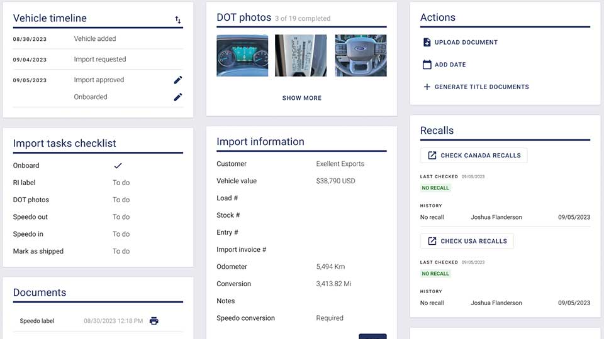Click the Entry # field label
The width and height of the screenshot is (604, 339).
[x=227, y=232]
